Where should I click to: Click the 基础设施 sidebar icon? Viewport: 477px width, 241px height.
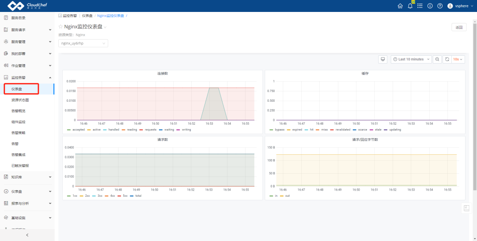tap(5, 218)
